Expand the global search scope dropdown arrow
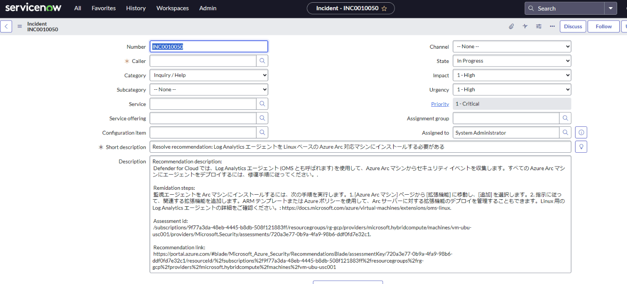The height and width of the screenshot is (284, 627). click(610, 8)
